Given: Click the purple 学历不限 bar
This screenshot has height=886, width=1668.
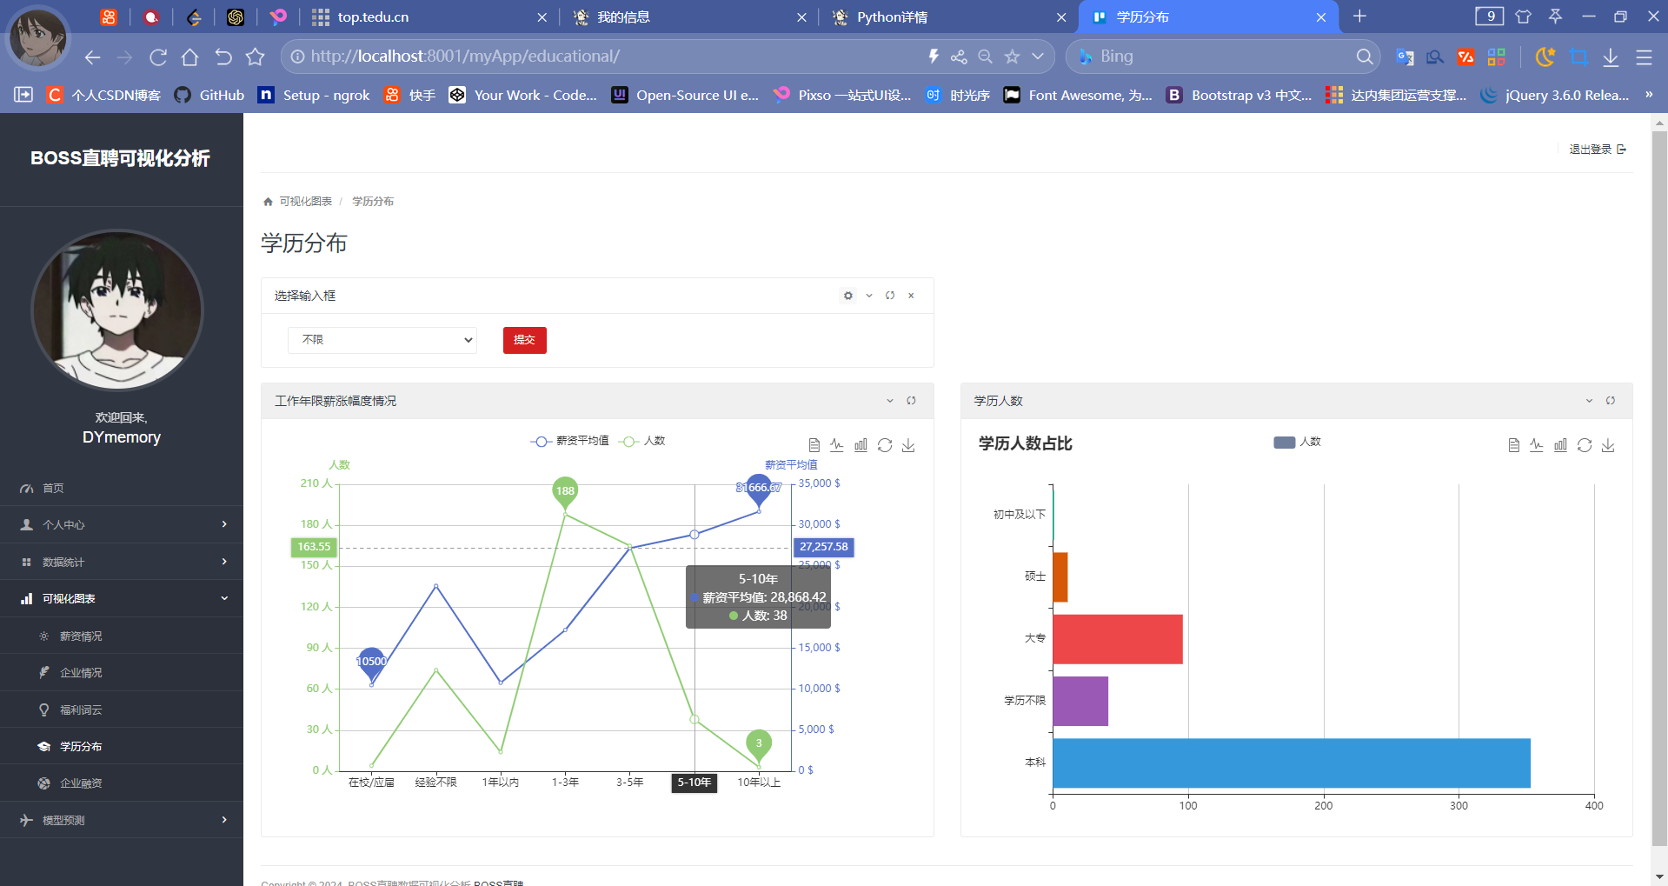Looking at the screenshot, I should coord(1080,701).
